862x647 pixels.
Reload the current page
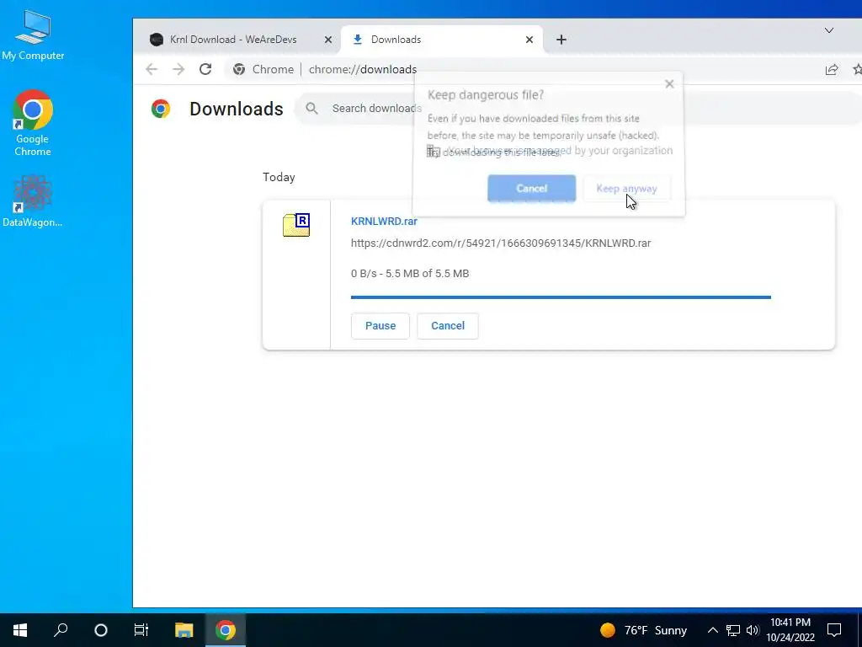(205, 69)
